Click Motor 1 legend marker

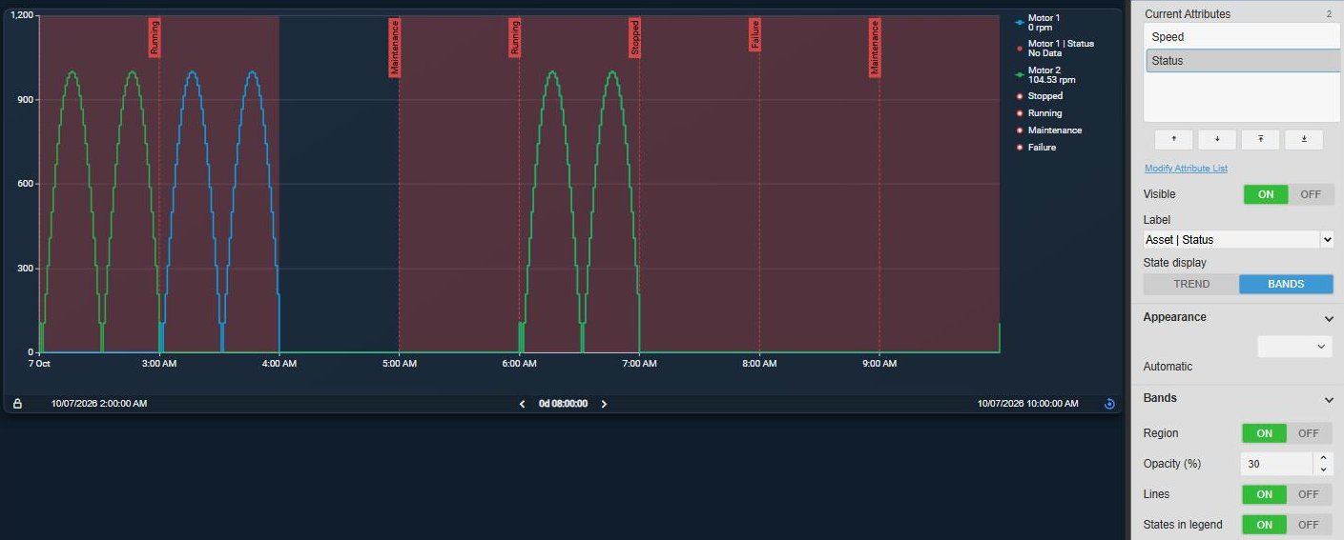pos(1020,21)
